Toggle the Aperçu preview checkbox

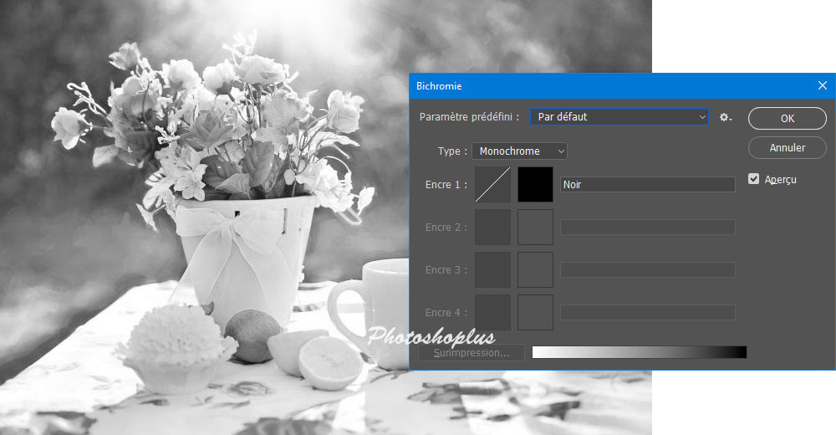(754, 179)
